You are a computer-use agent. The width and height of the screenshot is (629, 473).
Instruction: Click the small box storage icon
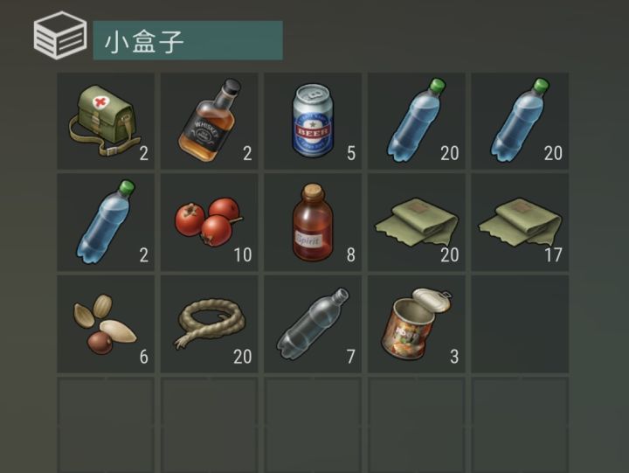(x=60, y=35)
